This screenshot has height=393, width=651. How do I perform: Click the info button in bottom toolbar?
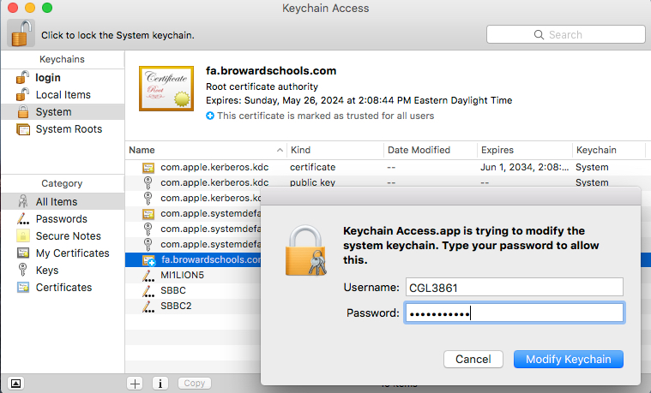point(160,384)
